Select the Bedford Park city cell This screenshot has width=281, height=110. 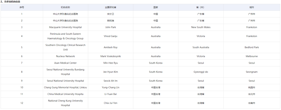tap(252, 47)
